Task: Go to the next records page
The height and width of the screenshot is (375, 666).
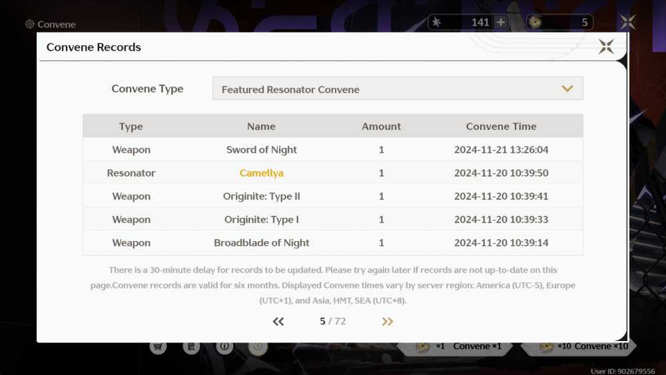Action: coord(388,322)
